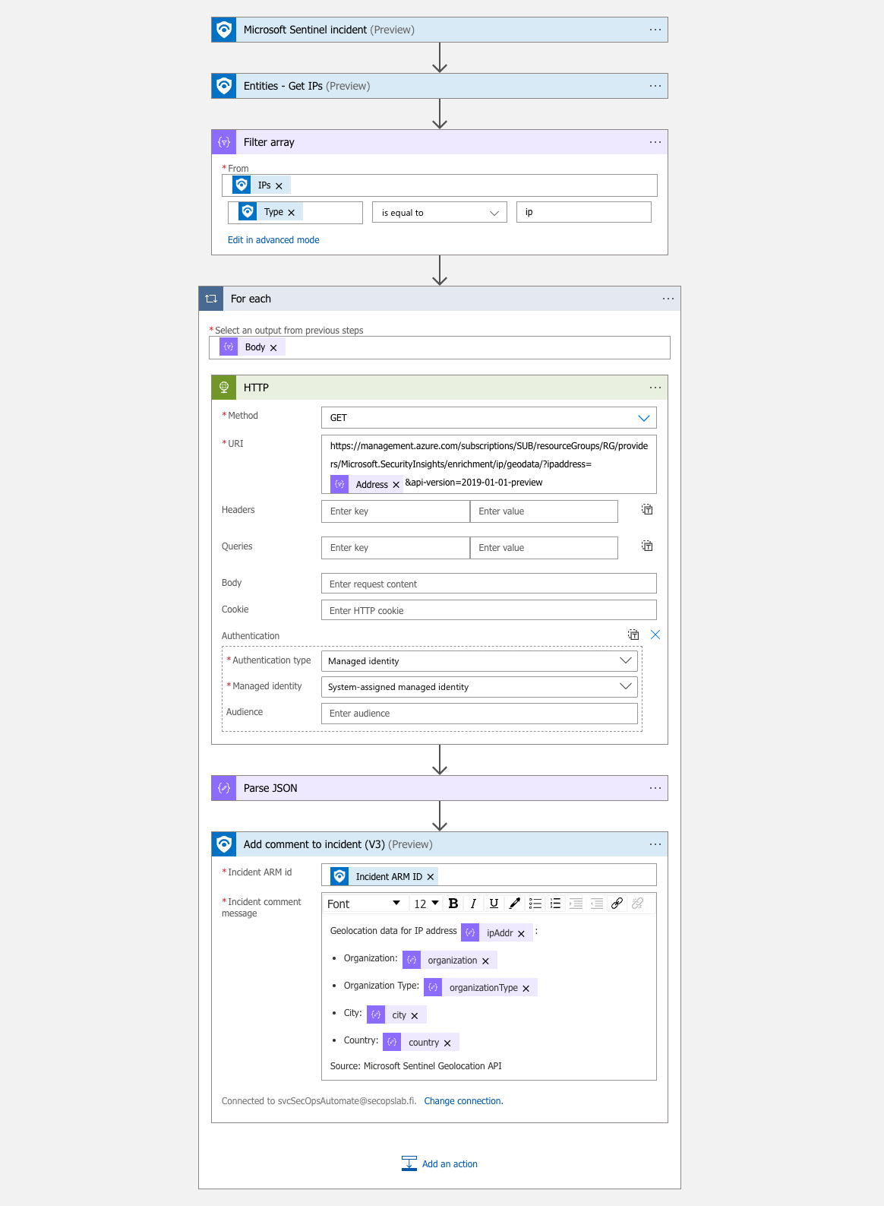Remove the Type token in the filter condition
The image size is (884, 1206).
click(x=291, y=213)
